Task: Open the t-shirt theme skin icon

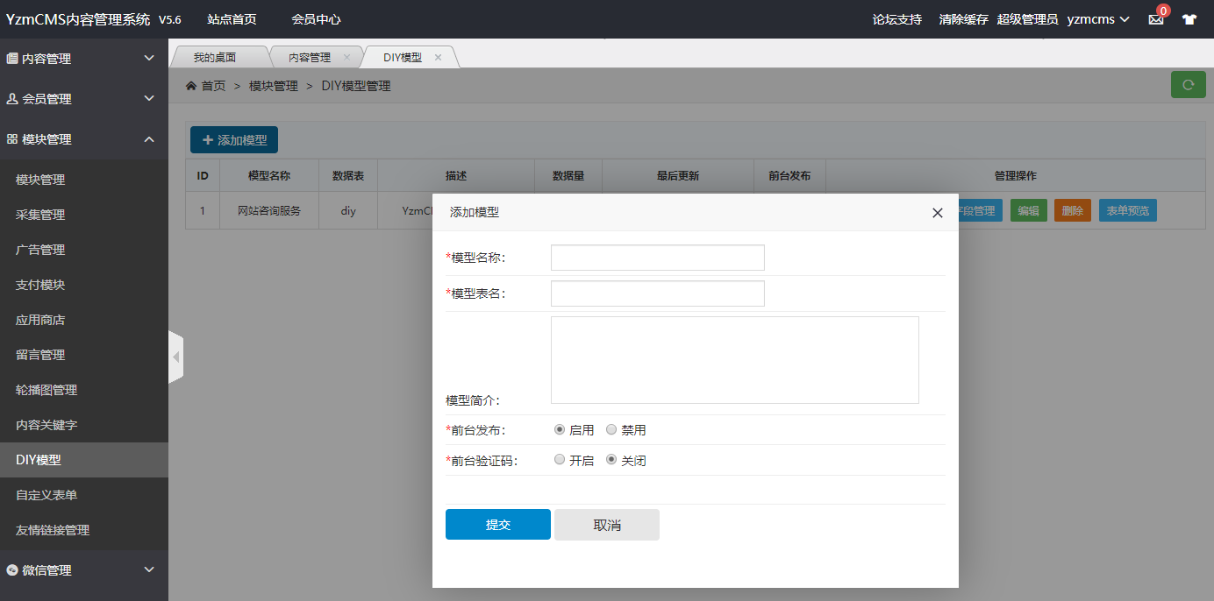Action: (x=1189, y=19)
